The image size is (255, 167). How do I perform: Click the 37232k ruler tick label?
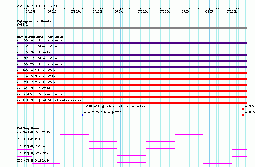[142, 11]
